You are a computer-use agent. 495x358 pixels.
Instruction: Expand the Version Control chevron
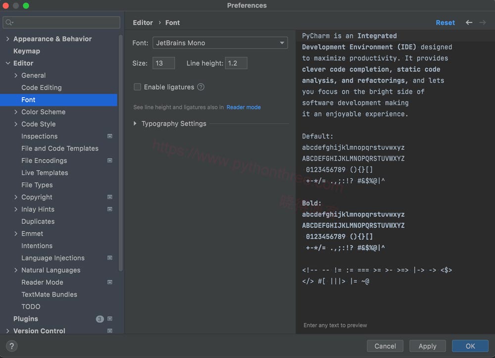point(7,331)
